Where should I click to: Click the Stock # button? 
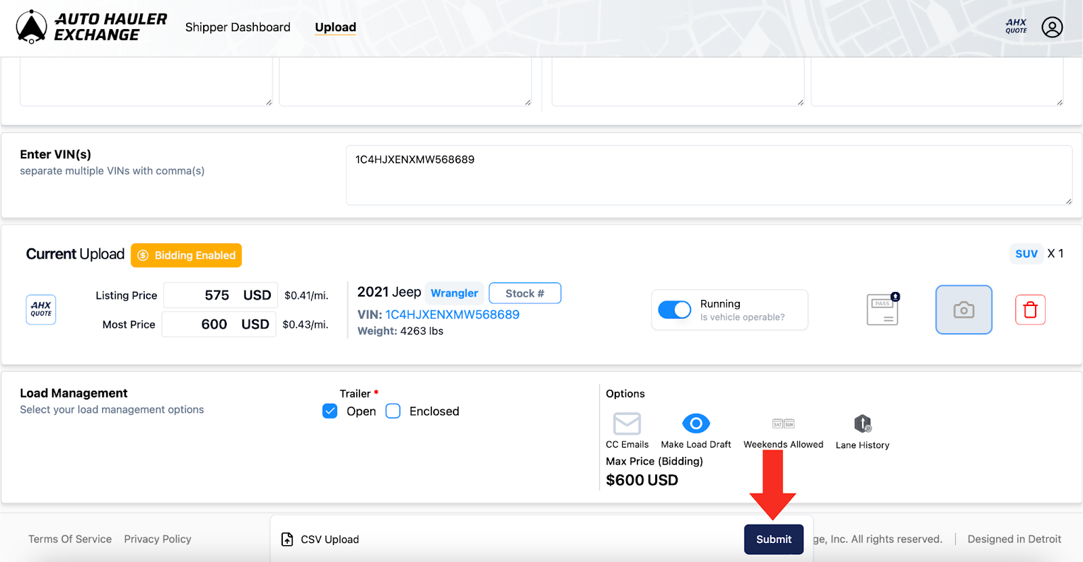tap(525, 293)
